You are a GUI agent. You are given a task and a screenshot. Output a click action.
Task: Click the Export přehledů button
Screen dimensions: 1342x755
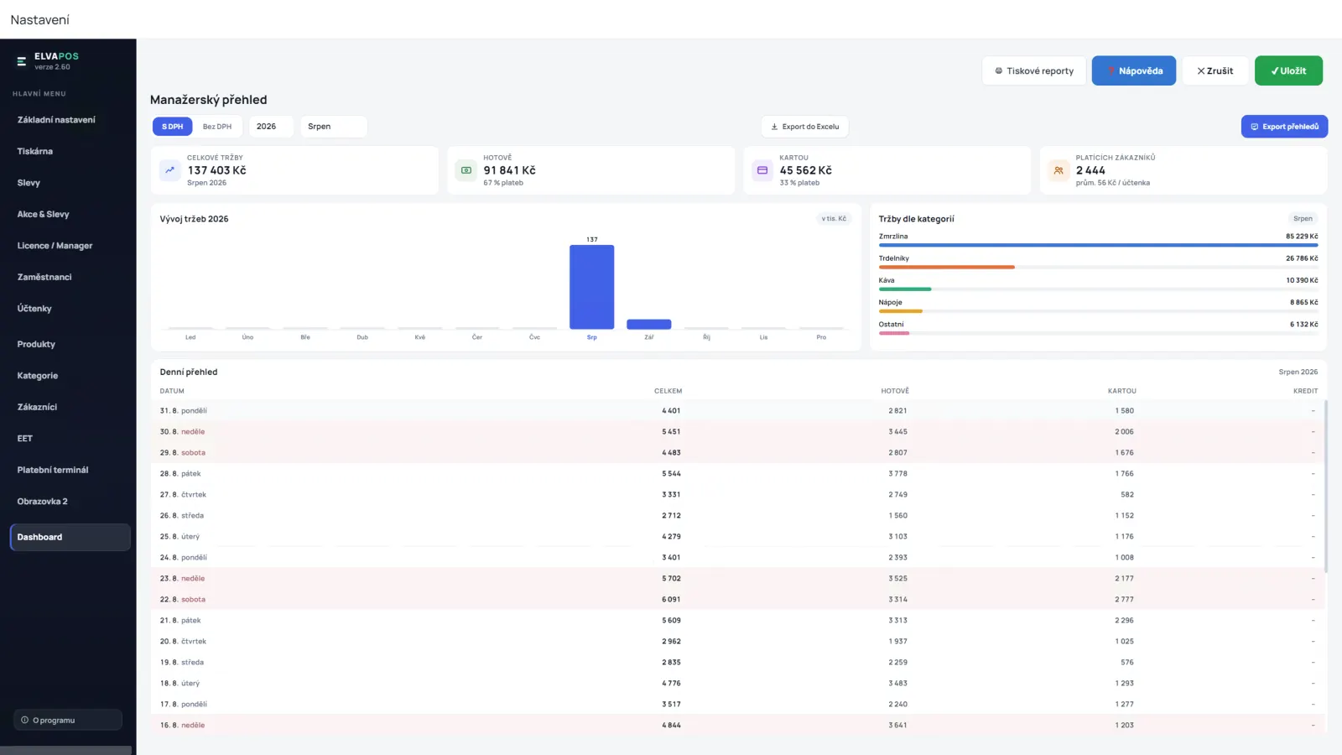click(x=1284, y=127)
